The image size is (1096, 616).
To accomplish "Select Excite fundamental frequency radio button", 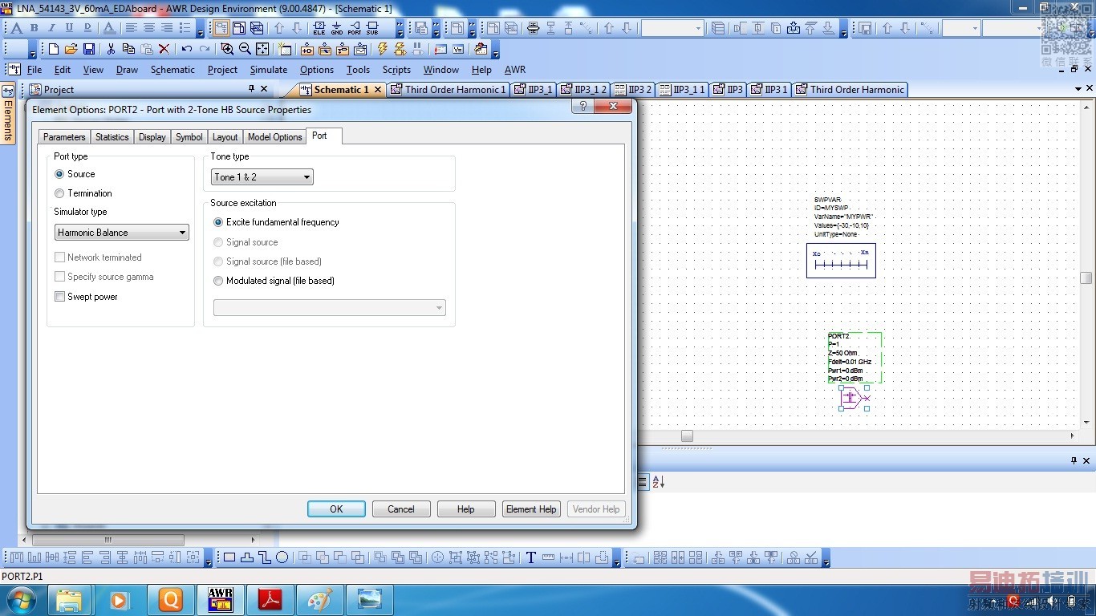I will click(218, 222).
